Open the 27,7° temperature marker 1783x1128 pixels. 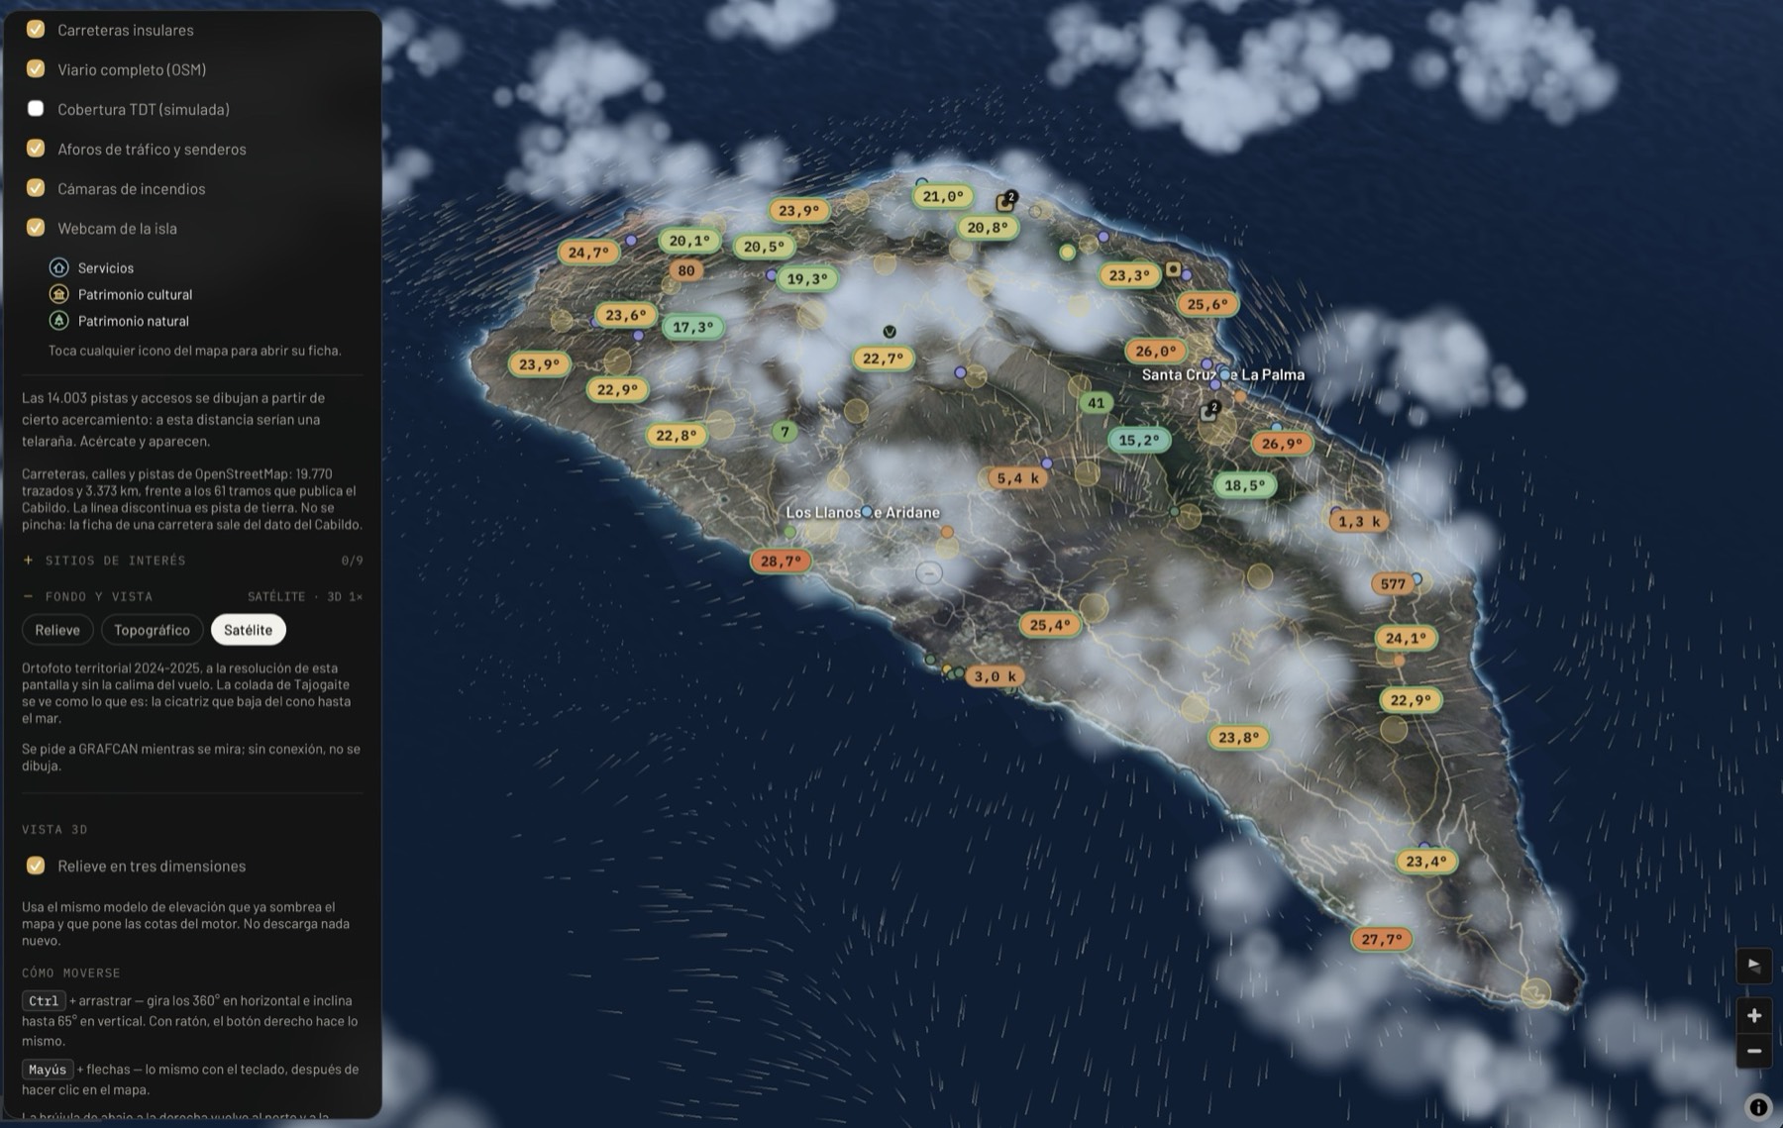1381,939
